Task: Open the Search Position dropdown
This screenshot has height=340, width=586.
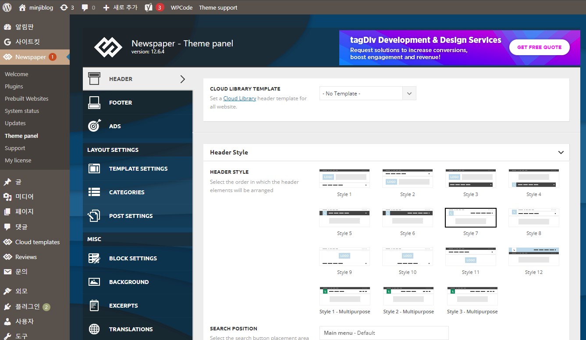Action: pyautogui.click(x=384, y=333)
